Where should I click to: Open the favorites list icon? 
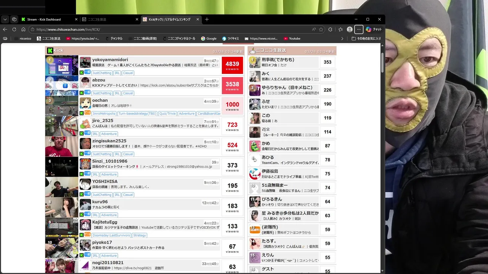point(340,29)
